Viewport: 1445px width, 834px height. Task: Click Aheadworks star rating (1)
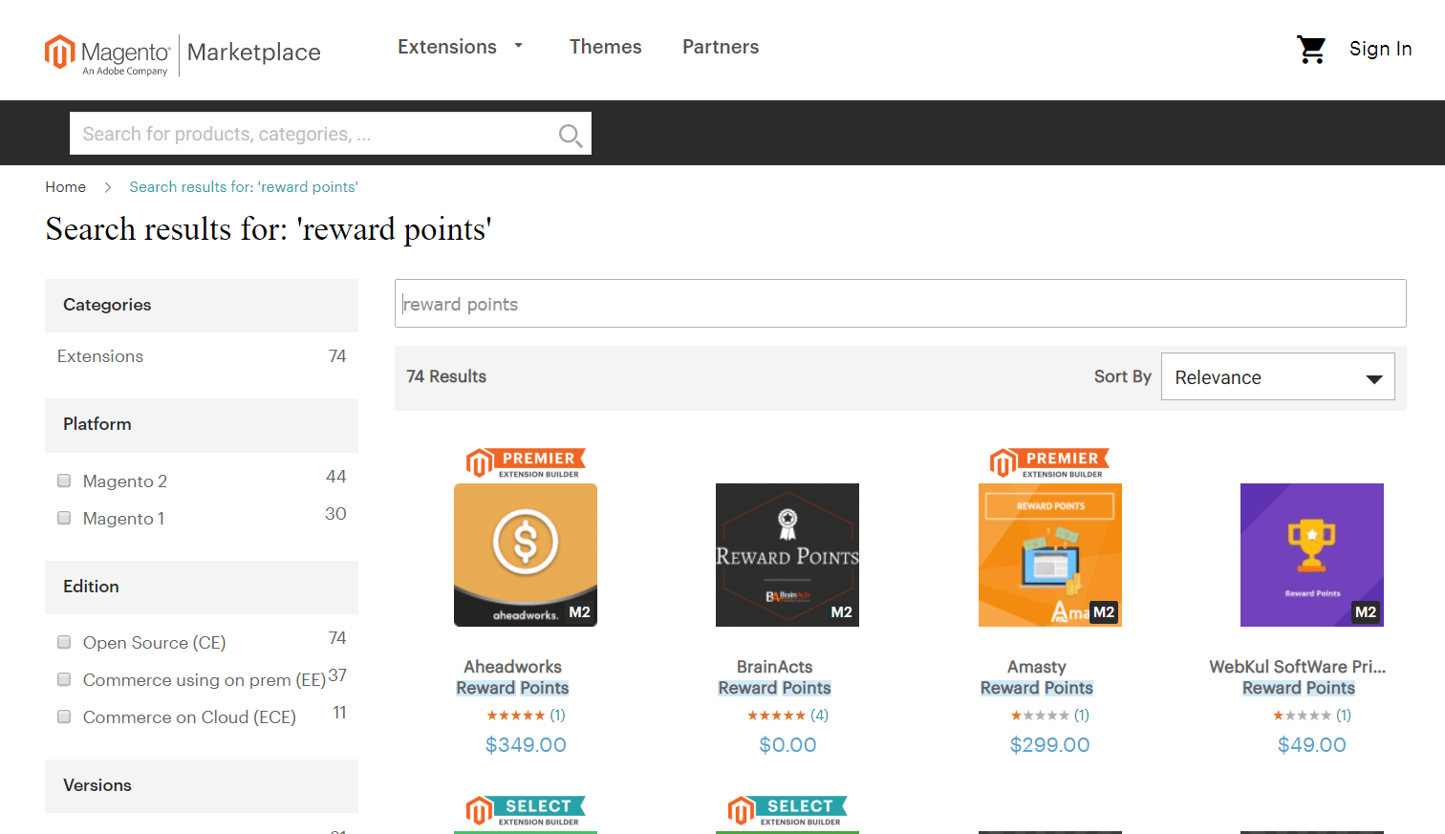tap(526, 715)
